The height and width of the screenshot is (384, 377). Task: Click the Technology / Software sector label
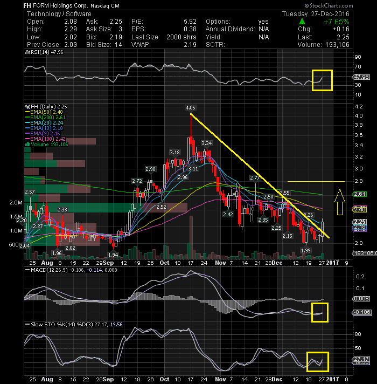[x=59, y=14]
